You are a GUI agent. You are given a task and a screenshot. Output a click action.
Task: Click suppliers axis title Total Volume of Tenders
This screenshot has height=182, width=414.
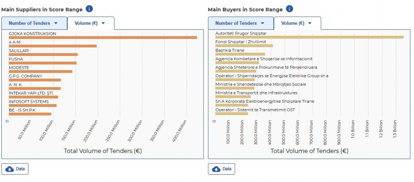(x=103, y=151)
